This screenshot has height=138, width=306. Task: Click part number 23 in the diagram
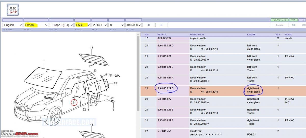click(95, 71)
